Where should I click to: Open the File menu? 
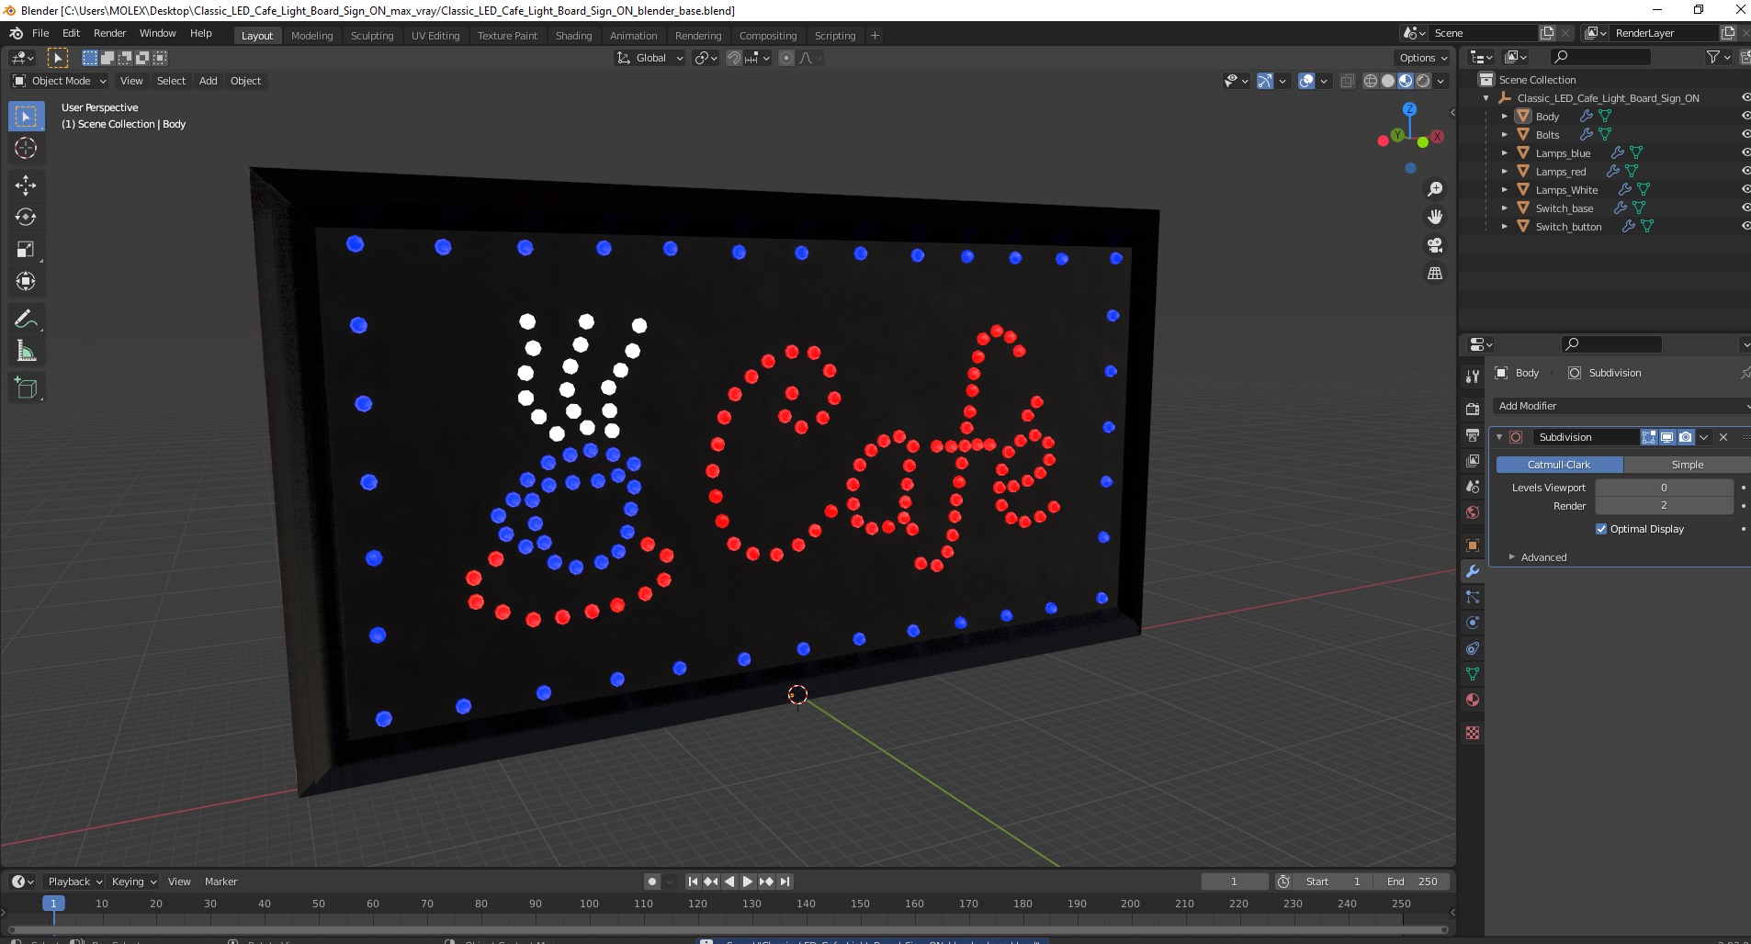pyautogui.click(x=40, y=33)
